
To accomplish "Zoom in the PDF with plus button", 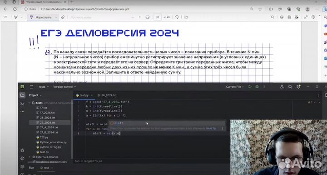I will pos(140,17).
